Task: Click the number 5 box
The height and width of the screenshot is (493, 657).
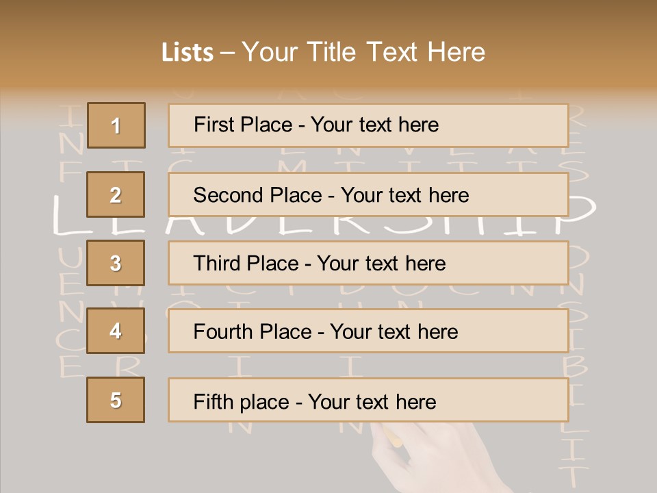Action: pyautogui.click(x=116, y=400)
